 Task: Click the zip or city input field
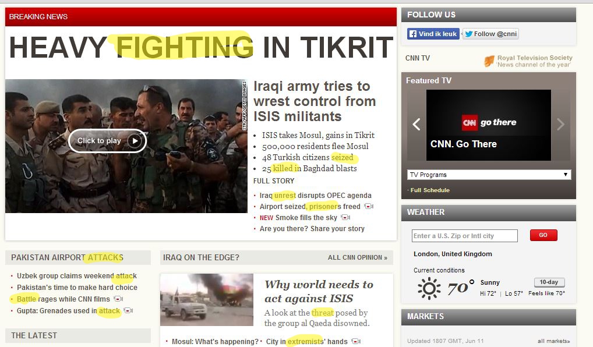pos(464,236)
